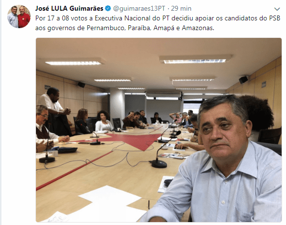The height and width of the screenshot is (225, 286).
Task: Open the @guimaraes13PT handle link
Action: click(139, 8)
